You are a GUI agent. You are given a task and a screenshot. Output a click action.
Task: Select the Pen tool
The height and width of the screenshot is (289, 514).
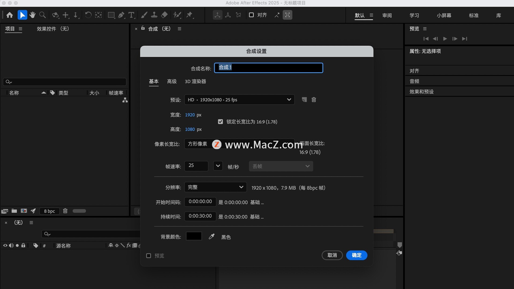pyautogui.click(x=121, y=15)
